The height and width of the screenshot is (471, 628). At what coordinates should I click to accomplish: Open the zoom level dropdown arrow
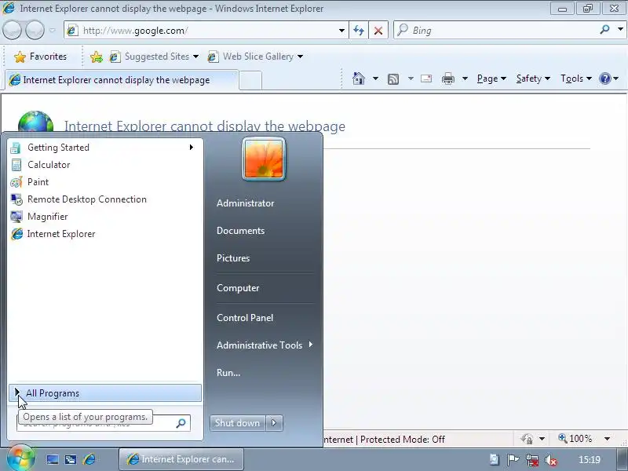point(607,439)
